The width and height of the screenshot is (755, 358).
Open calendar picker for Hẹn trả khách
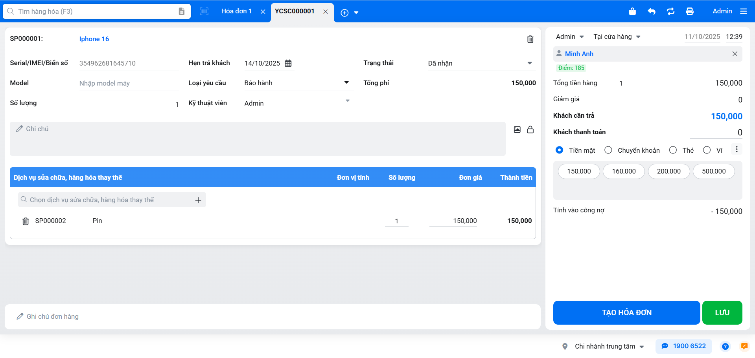pos(288,63)
